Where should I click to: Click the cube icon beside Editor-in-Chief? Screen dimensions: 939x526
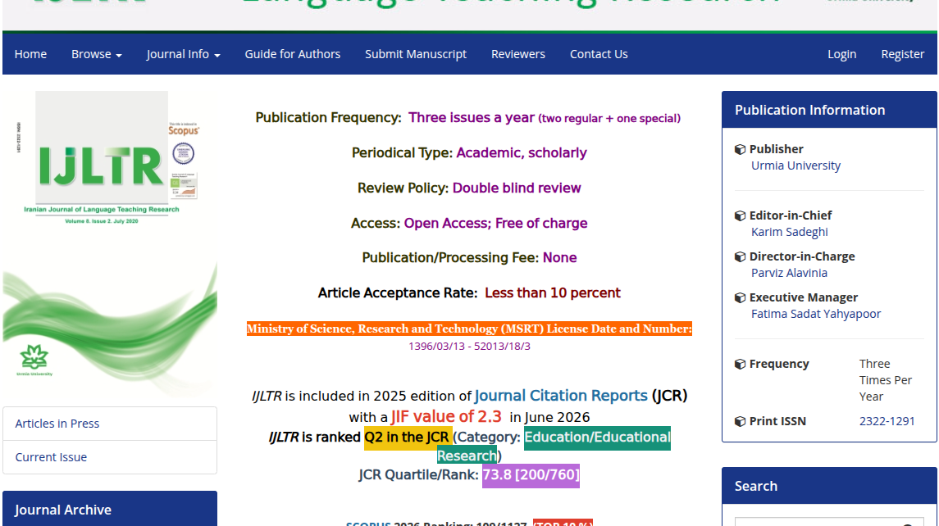(741, 215)
